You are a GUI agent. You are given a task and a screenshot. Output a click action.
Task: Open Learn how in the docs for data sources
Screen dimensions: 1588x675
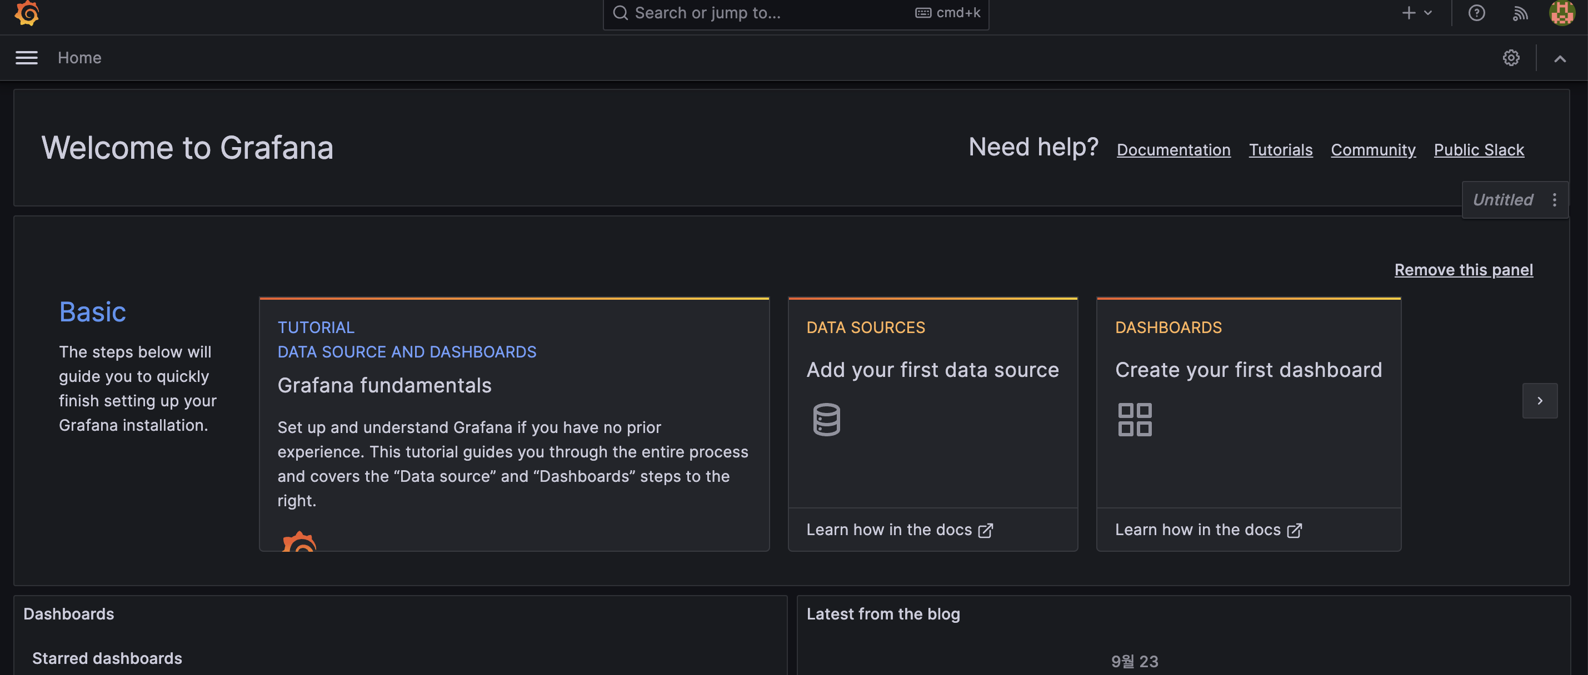(x=899, y=530)
